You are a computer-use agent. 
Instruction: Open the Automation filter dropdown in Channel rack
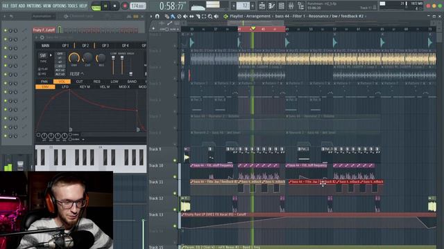tap(43, 17)
